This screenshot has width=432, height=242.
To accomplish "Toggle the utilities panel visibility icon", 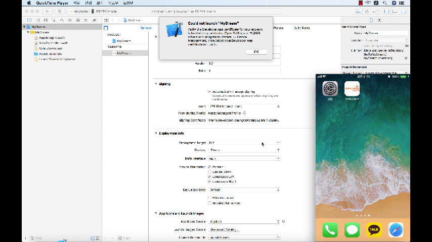I will [x=404, y=11].
